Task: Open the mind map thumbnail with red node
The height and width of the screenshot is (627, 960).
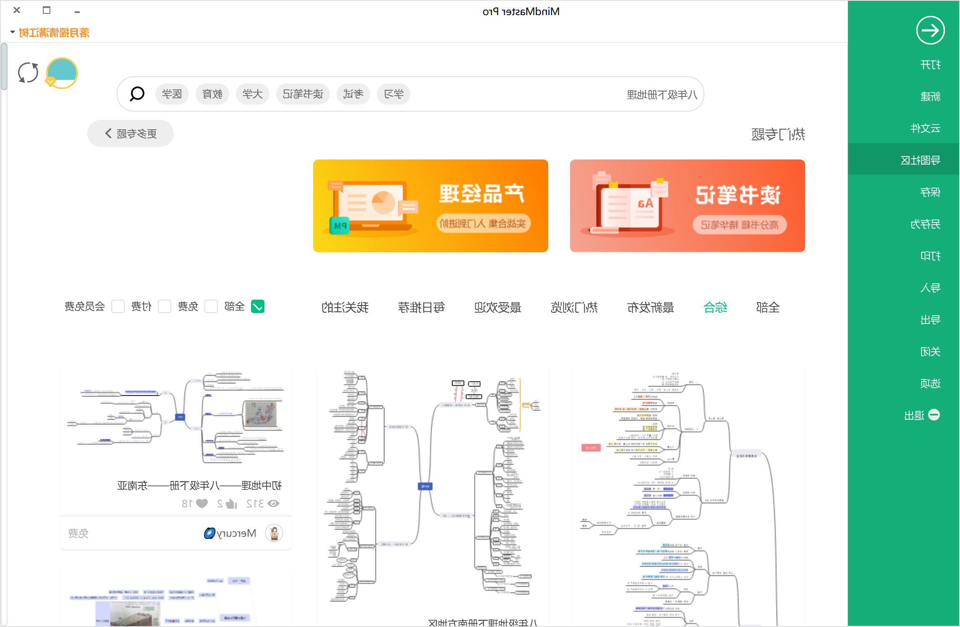Action: [689, 497]
